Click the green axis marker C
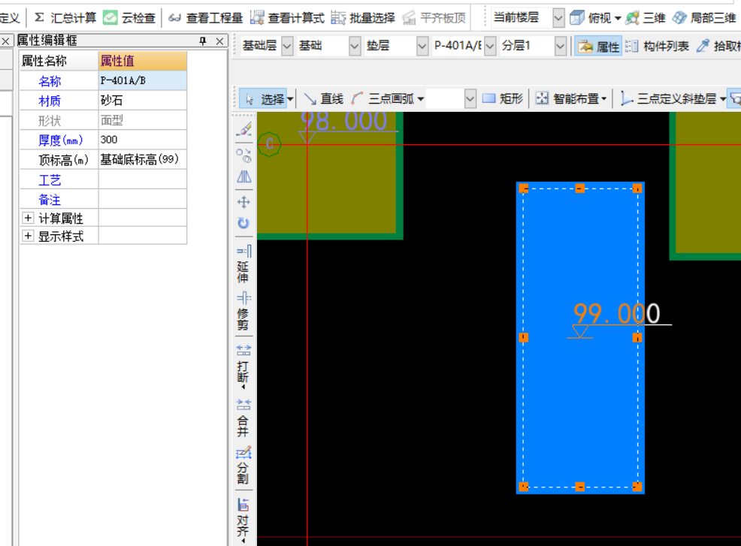 coord(269,144)
